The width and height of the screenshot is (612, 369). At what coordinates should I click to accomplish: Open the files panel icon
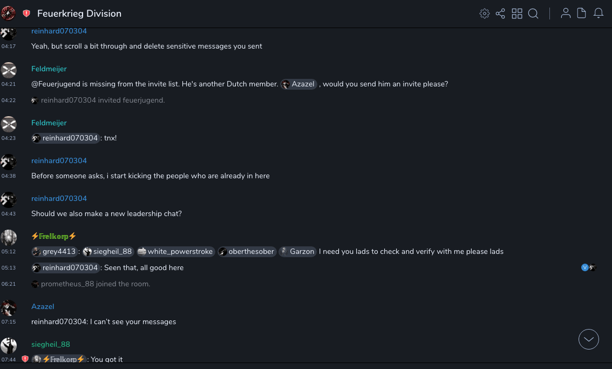(x=582, y=14)
